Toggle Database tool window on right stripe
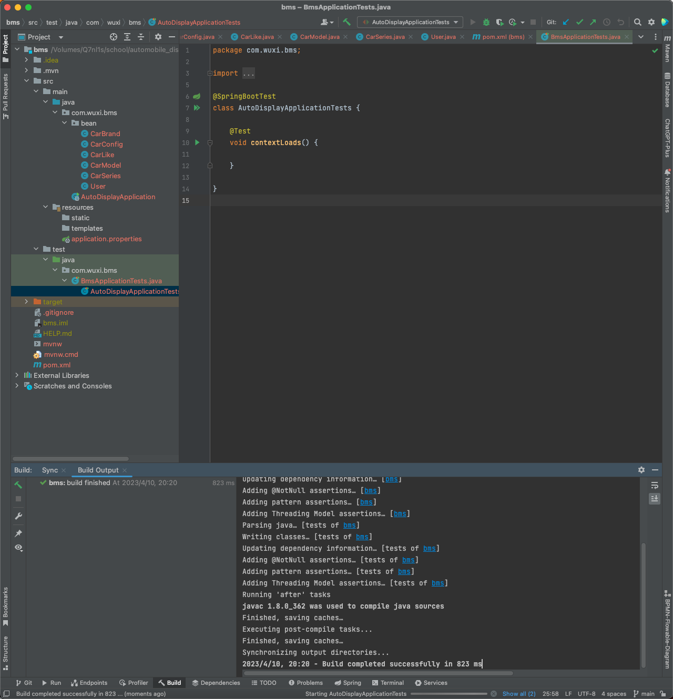The width and height of the screenshot is (673, 699). click(667, 89)
